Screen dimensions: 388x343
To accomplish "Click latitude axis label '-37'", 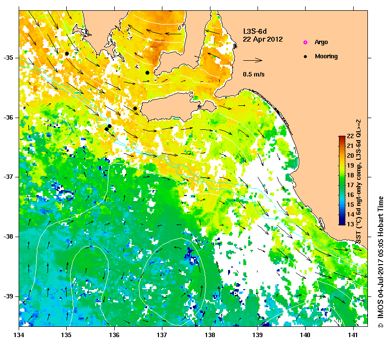I will pyautogui.click(x=8, y=177).
